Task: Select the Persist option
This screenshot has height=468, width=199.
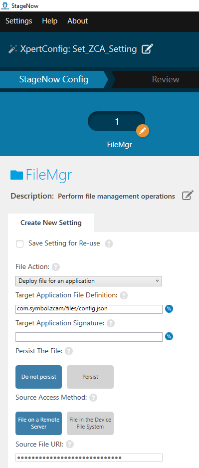Action: [90, 377]
